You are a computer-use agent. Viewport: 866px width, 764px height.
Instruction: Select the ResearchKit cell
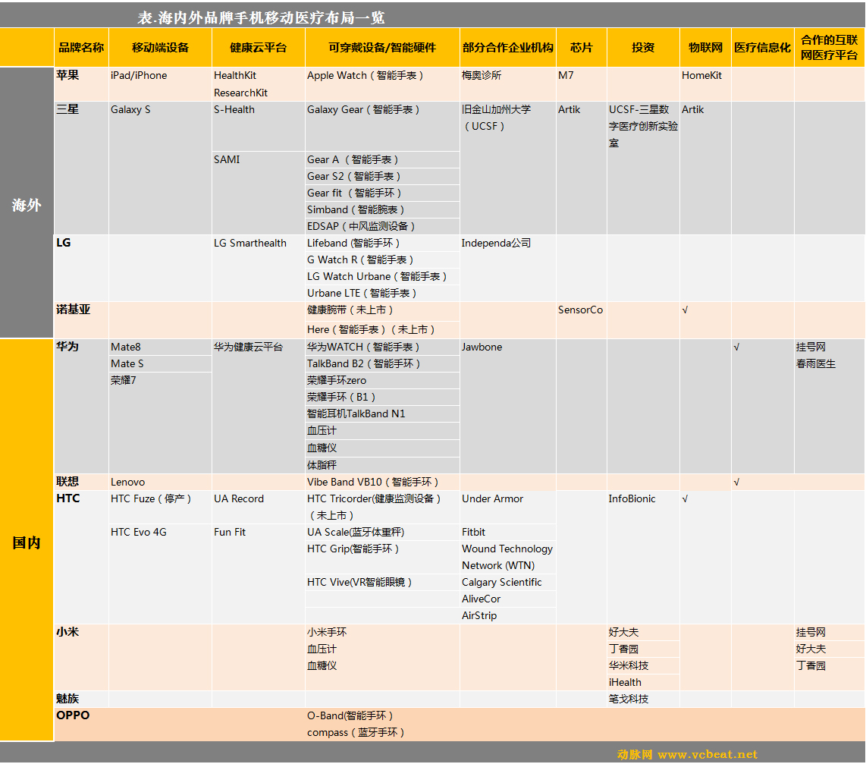point(241,93)
